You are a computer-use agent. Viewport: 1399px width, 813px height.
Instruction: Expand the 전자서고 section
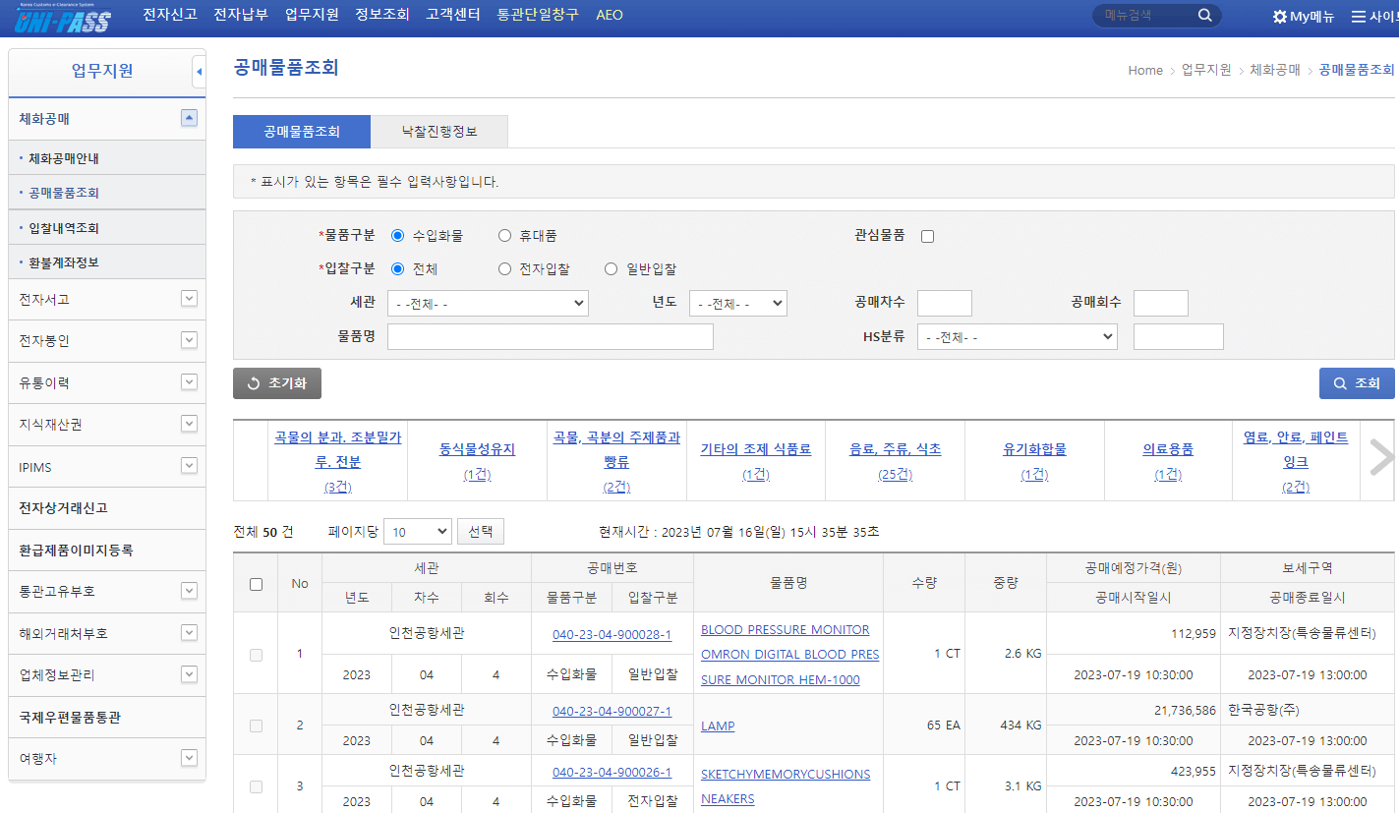click(190, 299)
